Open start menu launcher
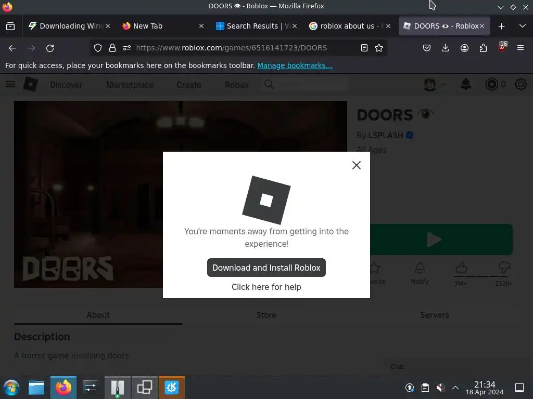533x399 pixels. 11,388
